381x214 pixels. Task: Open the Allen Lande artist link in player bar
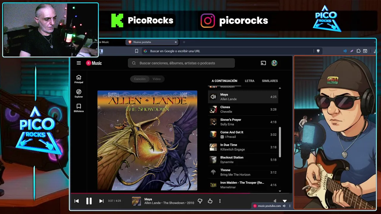click(x=152, y=203)
